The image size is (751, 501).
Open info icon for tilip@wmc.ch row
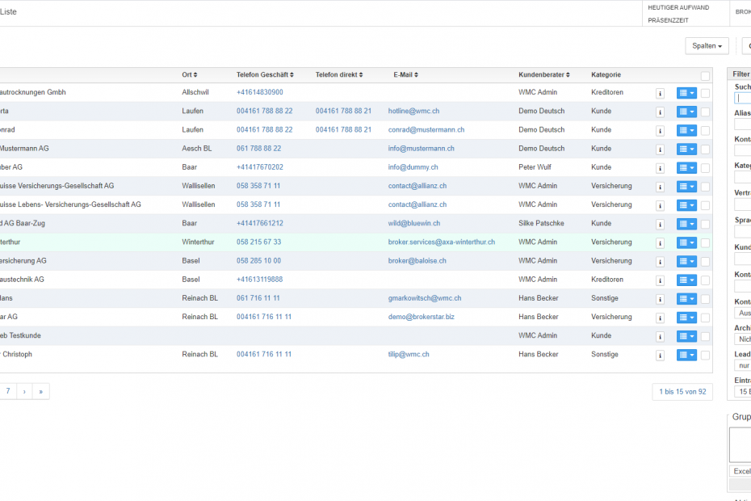pos(660,356)
